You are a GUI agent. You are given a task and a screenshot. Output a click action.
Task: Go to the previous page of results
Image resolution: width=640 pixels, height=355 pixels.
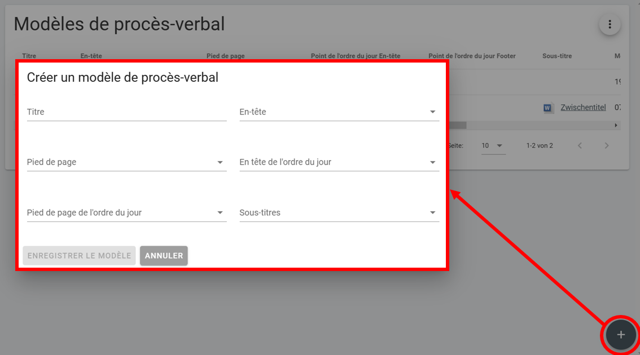pyautogui.click(x=580, y=146)
